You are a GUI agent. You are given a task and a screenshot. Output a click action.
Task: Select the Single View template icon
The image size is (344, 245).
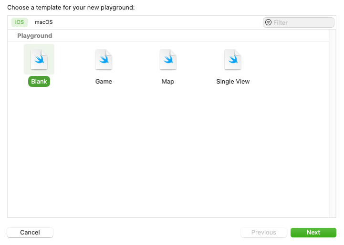click(233, 59)
